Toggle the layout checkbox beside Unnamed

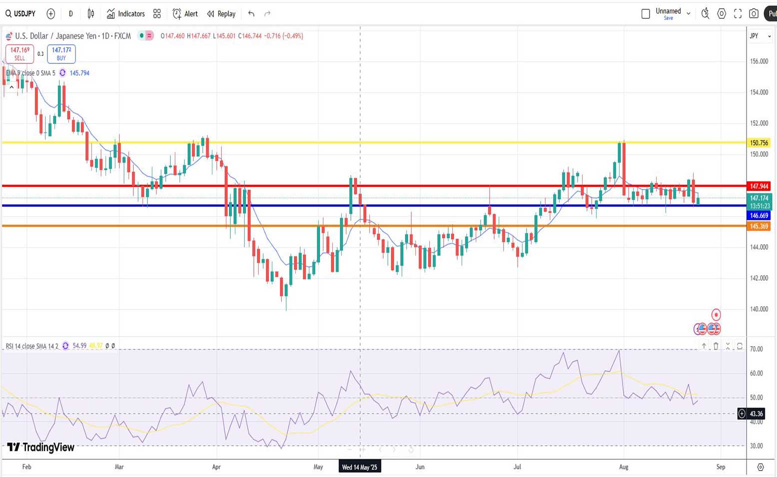click(x=646, y=14)
